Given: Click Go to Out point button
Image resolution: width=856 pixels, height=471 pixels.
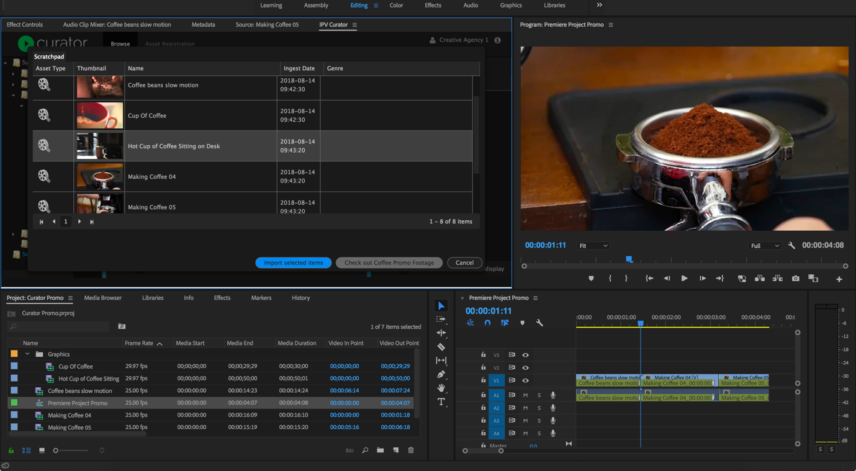Looking at the screenshot, I should click(720, 279).
